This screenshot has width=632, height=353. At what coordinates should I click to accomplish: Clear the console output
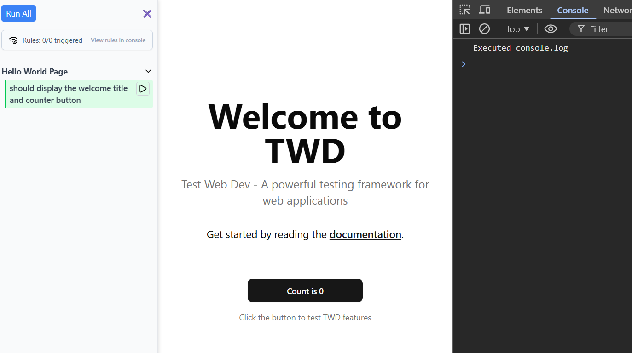[x=484, y=28]
